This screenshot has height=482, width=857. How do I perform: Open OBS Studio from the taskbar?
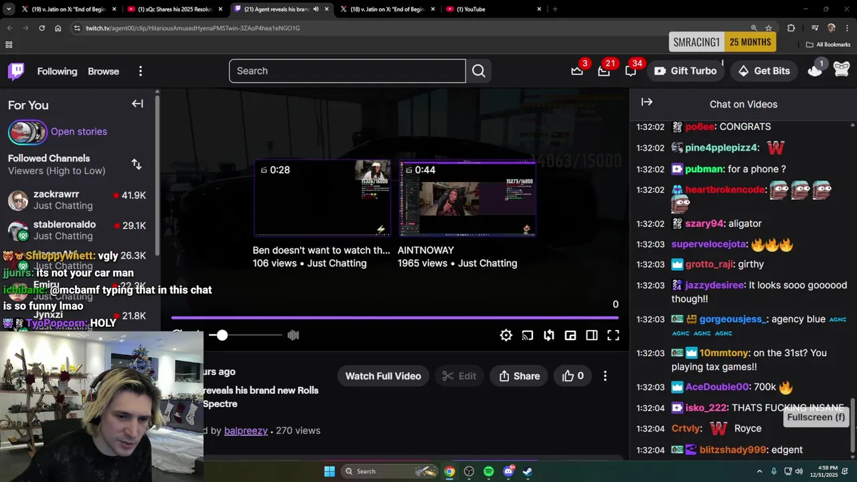(469, 471)
